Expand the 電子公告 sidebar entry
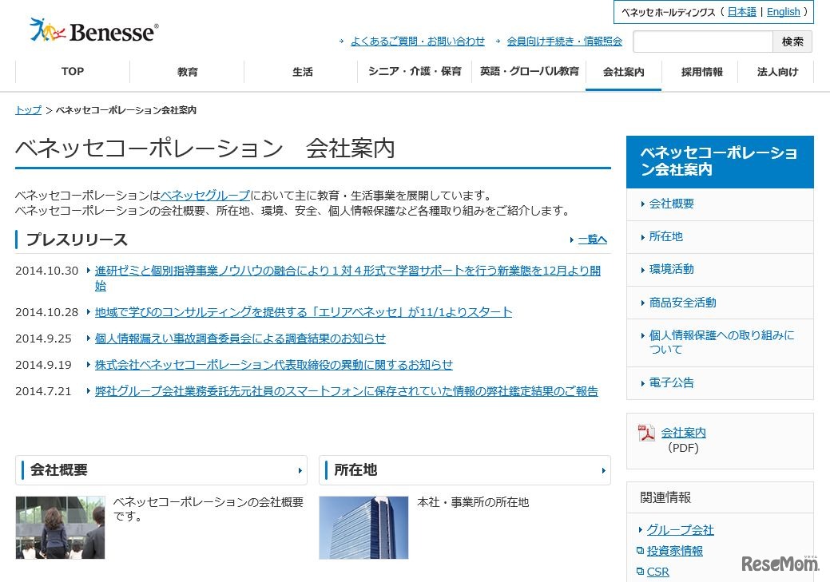 point(672,382)
